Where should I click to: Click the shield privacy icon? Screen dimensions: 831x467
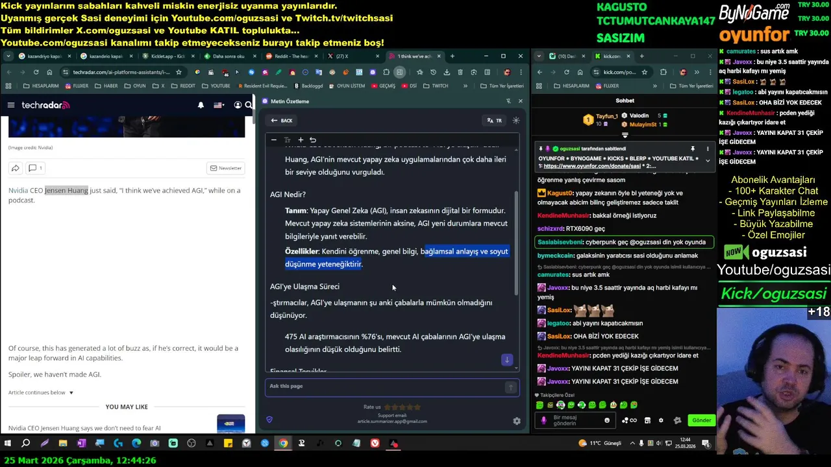click(x=269, y=420)
